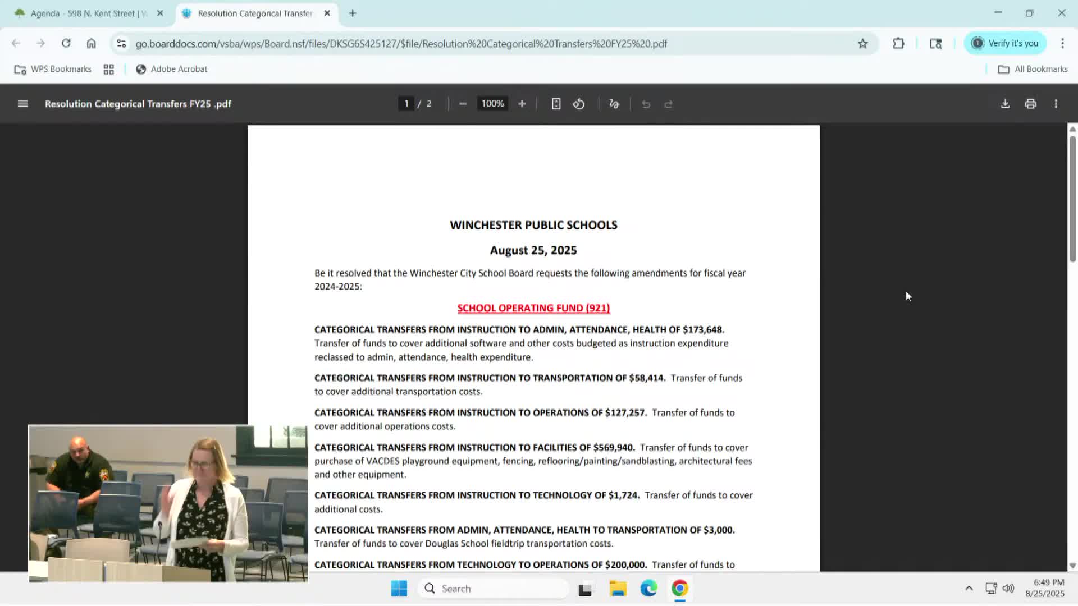
Task: Download the PDF file
Action: (1005, 104)
